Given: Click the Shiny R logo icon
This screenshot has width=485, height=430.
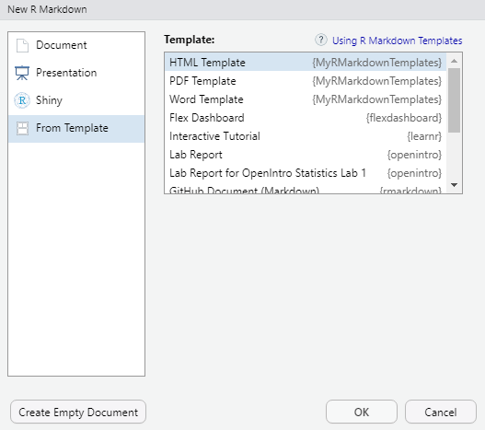Looking at the screenshot, I should (22, 100).
